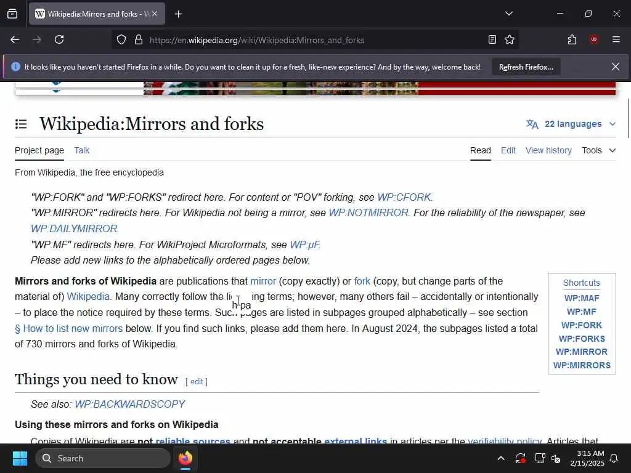Bookmark this page with star icon

point(510,40)
